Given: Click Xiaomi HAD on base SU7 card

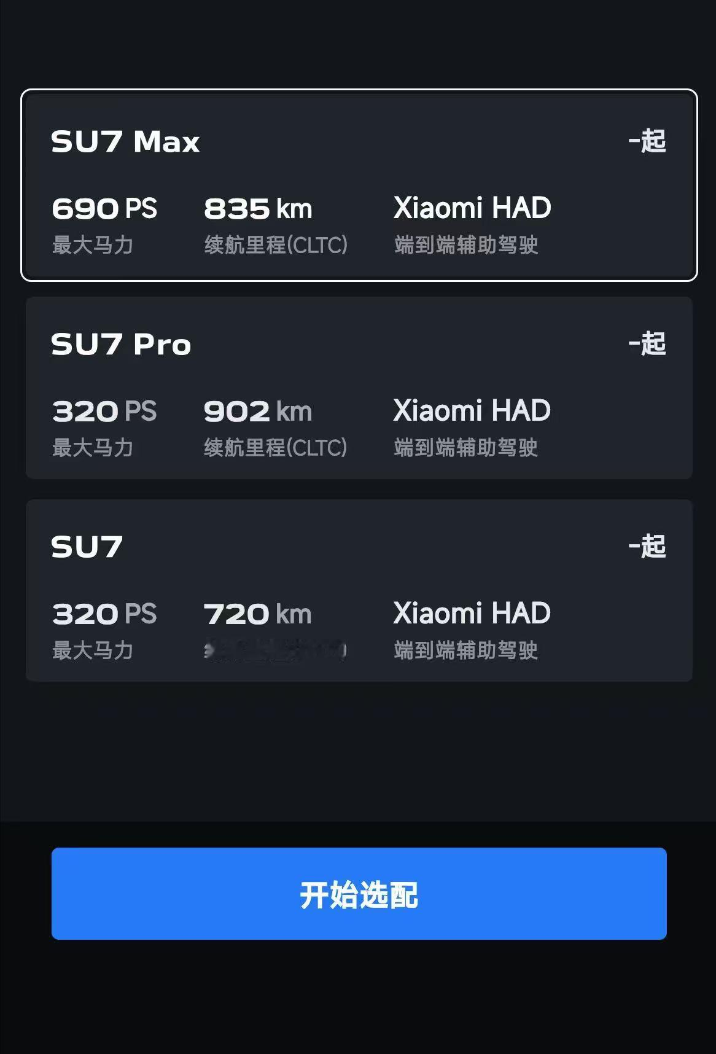Looking at the screenshot, I should (472, 614).
